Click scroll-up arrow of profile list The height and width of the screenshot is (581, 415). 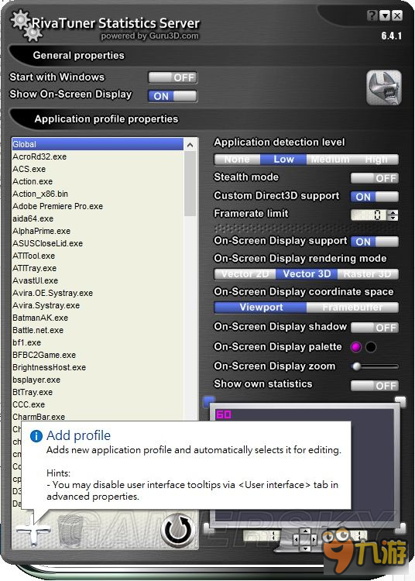[190, 145]
